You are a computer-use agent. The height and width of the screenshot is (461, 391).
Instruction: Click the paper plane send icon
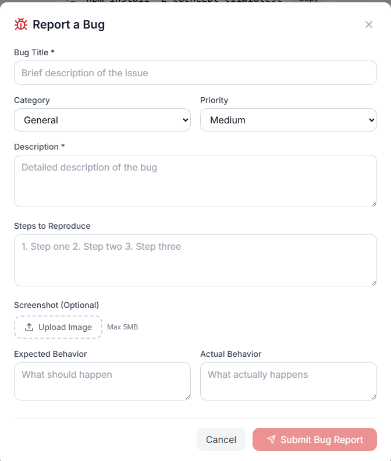coord(271,439)
